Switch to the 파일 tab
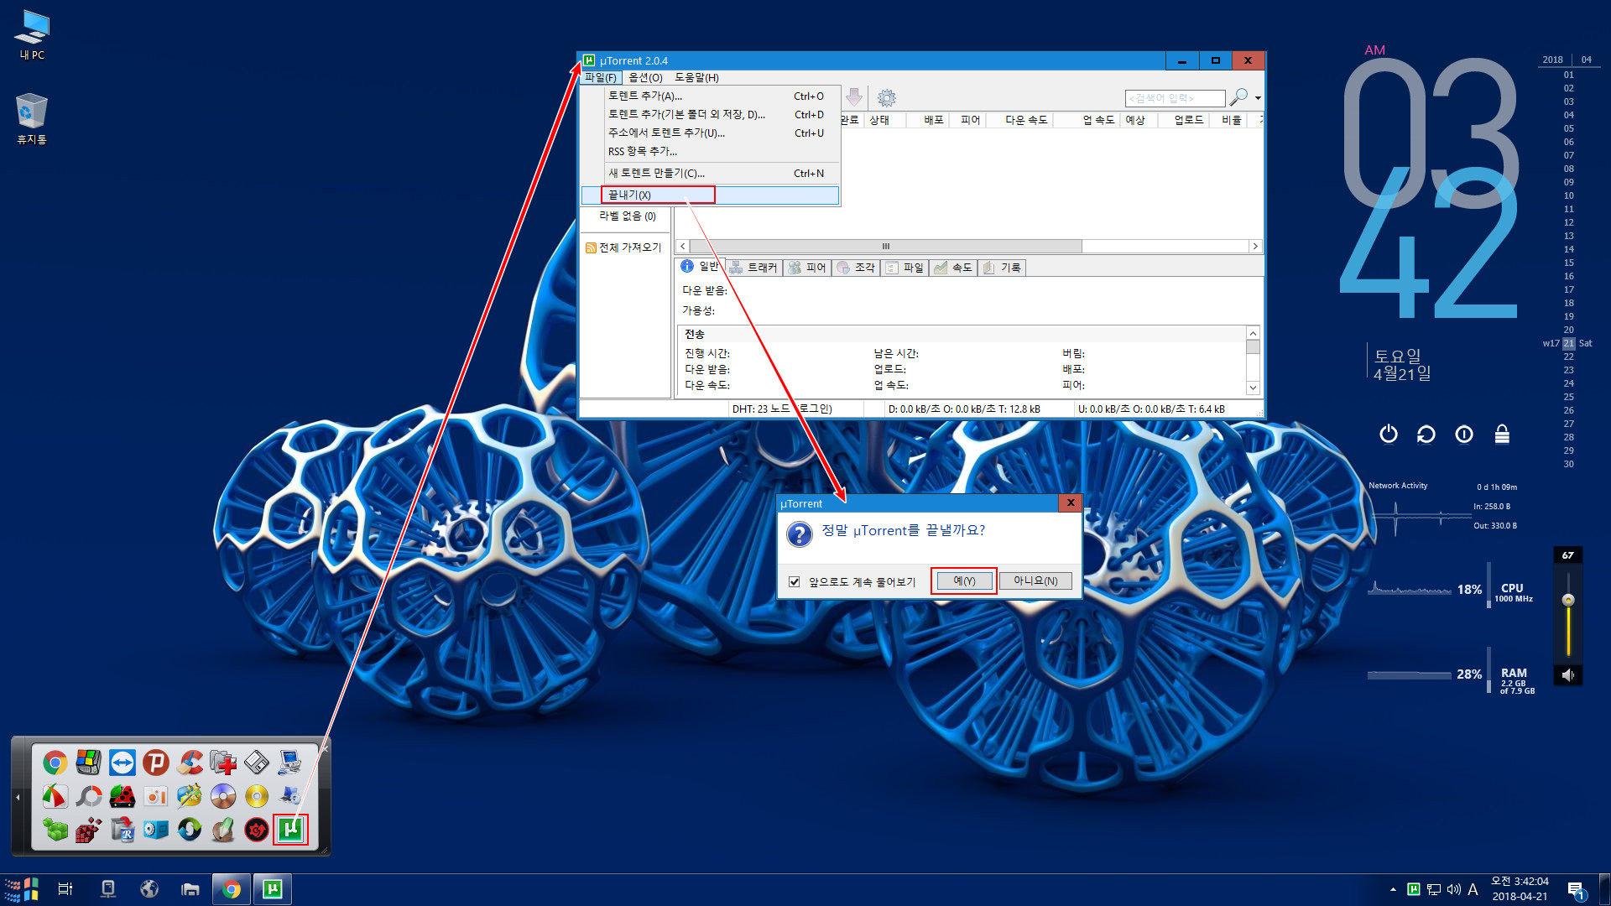This screenshot has height=906, width=1611. [x=905, y=267]
